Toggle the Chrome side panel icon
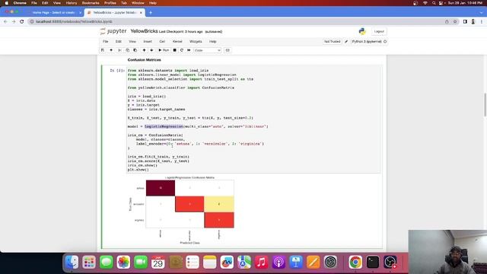 pyautogui.click(x=465, y=21)
